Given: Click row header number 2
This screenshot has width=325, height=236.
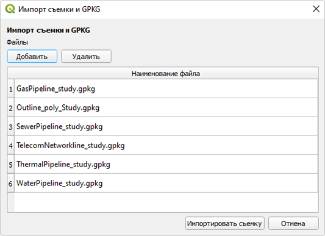Looking at the screenshot, I should (x=11, y=107).
